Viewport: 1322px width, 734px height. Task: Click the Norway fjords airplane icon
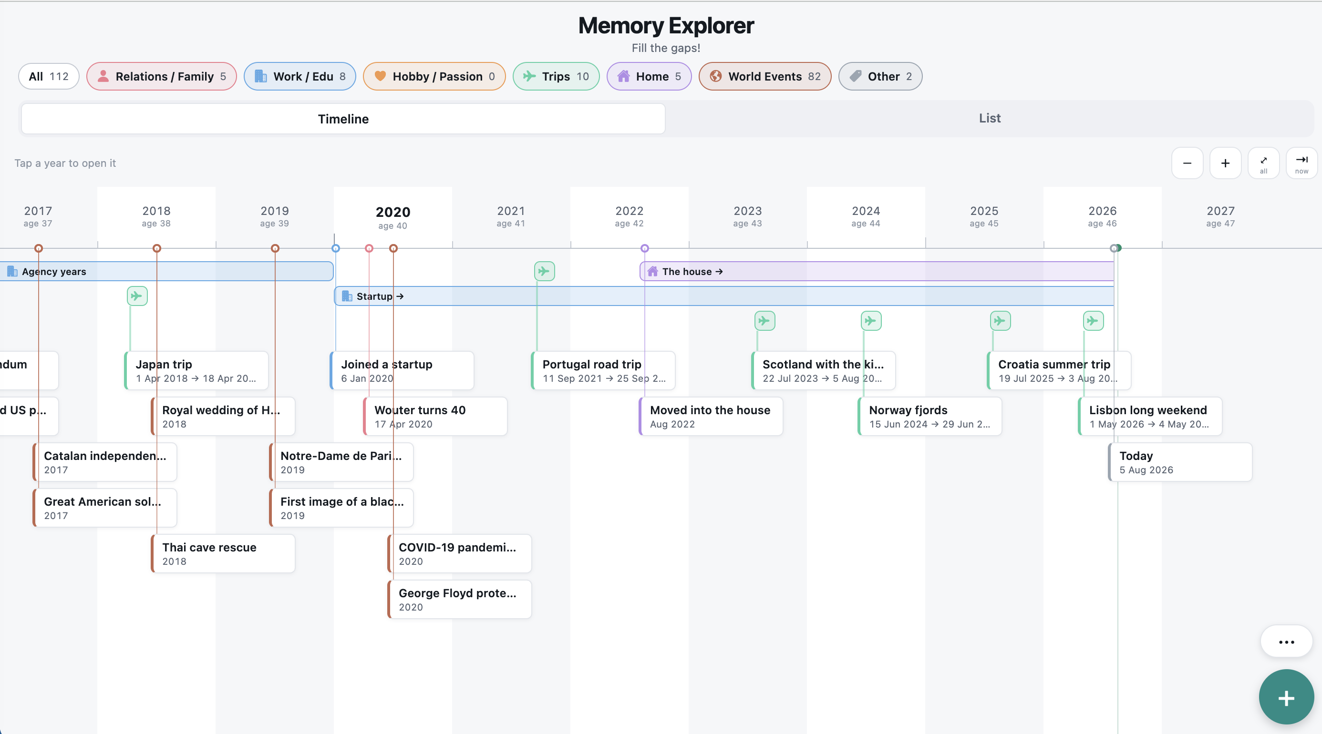tap(871, 321)
